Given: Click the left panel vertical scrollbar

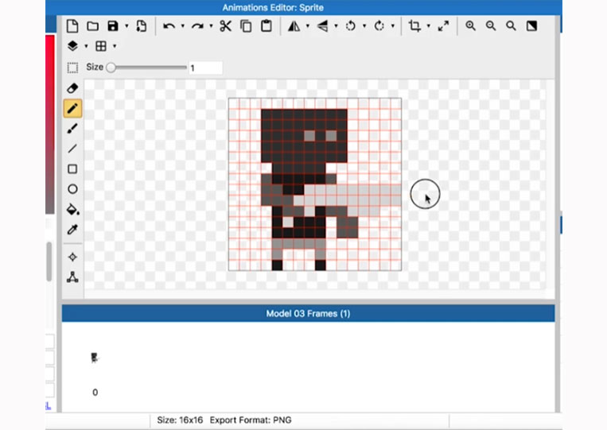Looking at the screenshot, I should coord(49,261).
